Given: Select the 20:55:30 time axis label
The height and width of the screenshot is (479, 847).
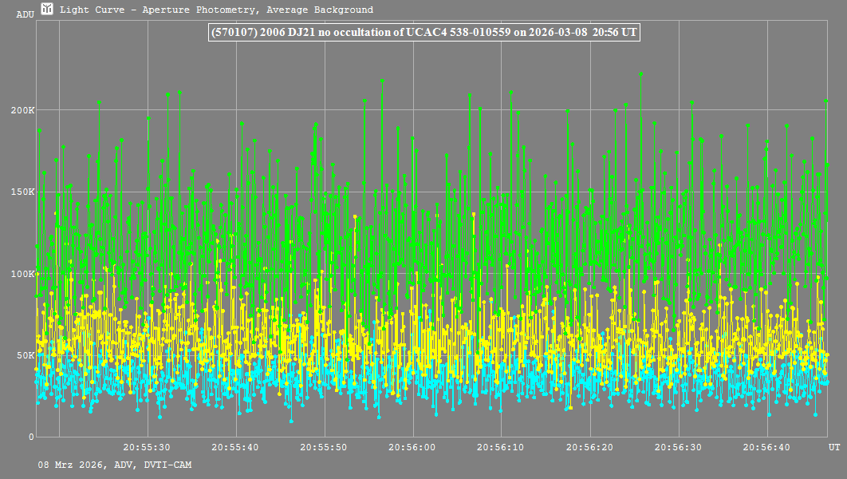Looking at the screenshot, I should click(147, 448).
